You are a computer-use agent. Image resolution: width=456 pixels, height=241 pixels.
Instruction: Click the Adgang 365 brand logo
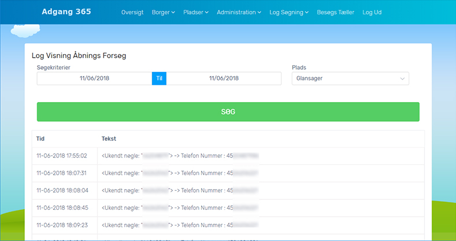(x=66, y=12)
